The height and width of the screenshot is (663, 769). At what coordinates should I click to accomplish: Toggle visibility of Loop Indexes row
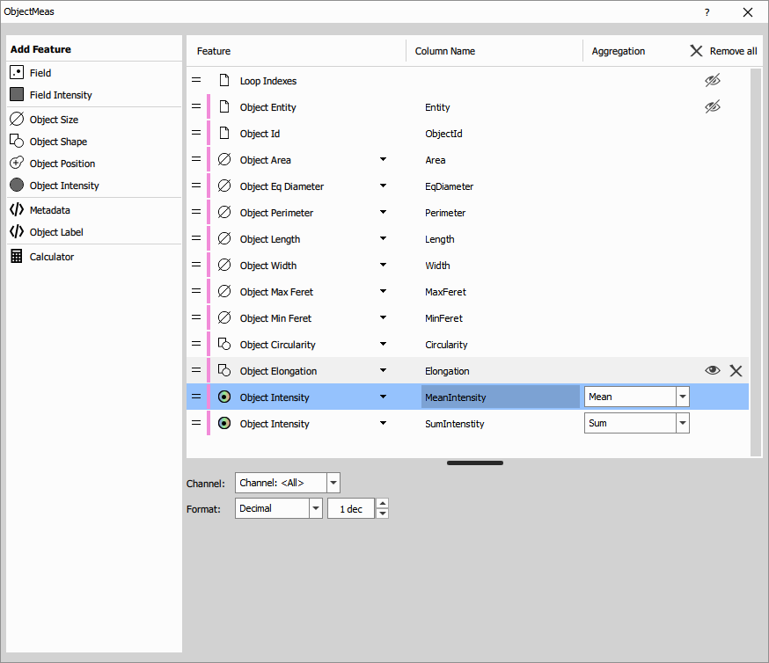[713, 80]
